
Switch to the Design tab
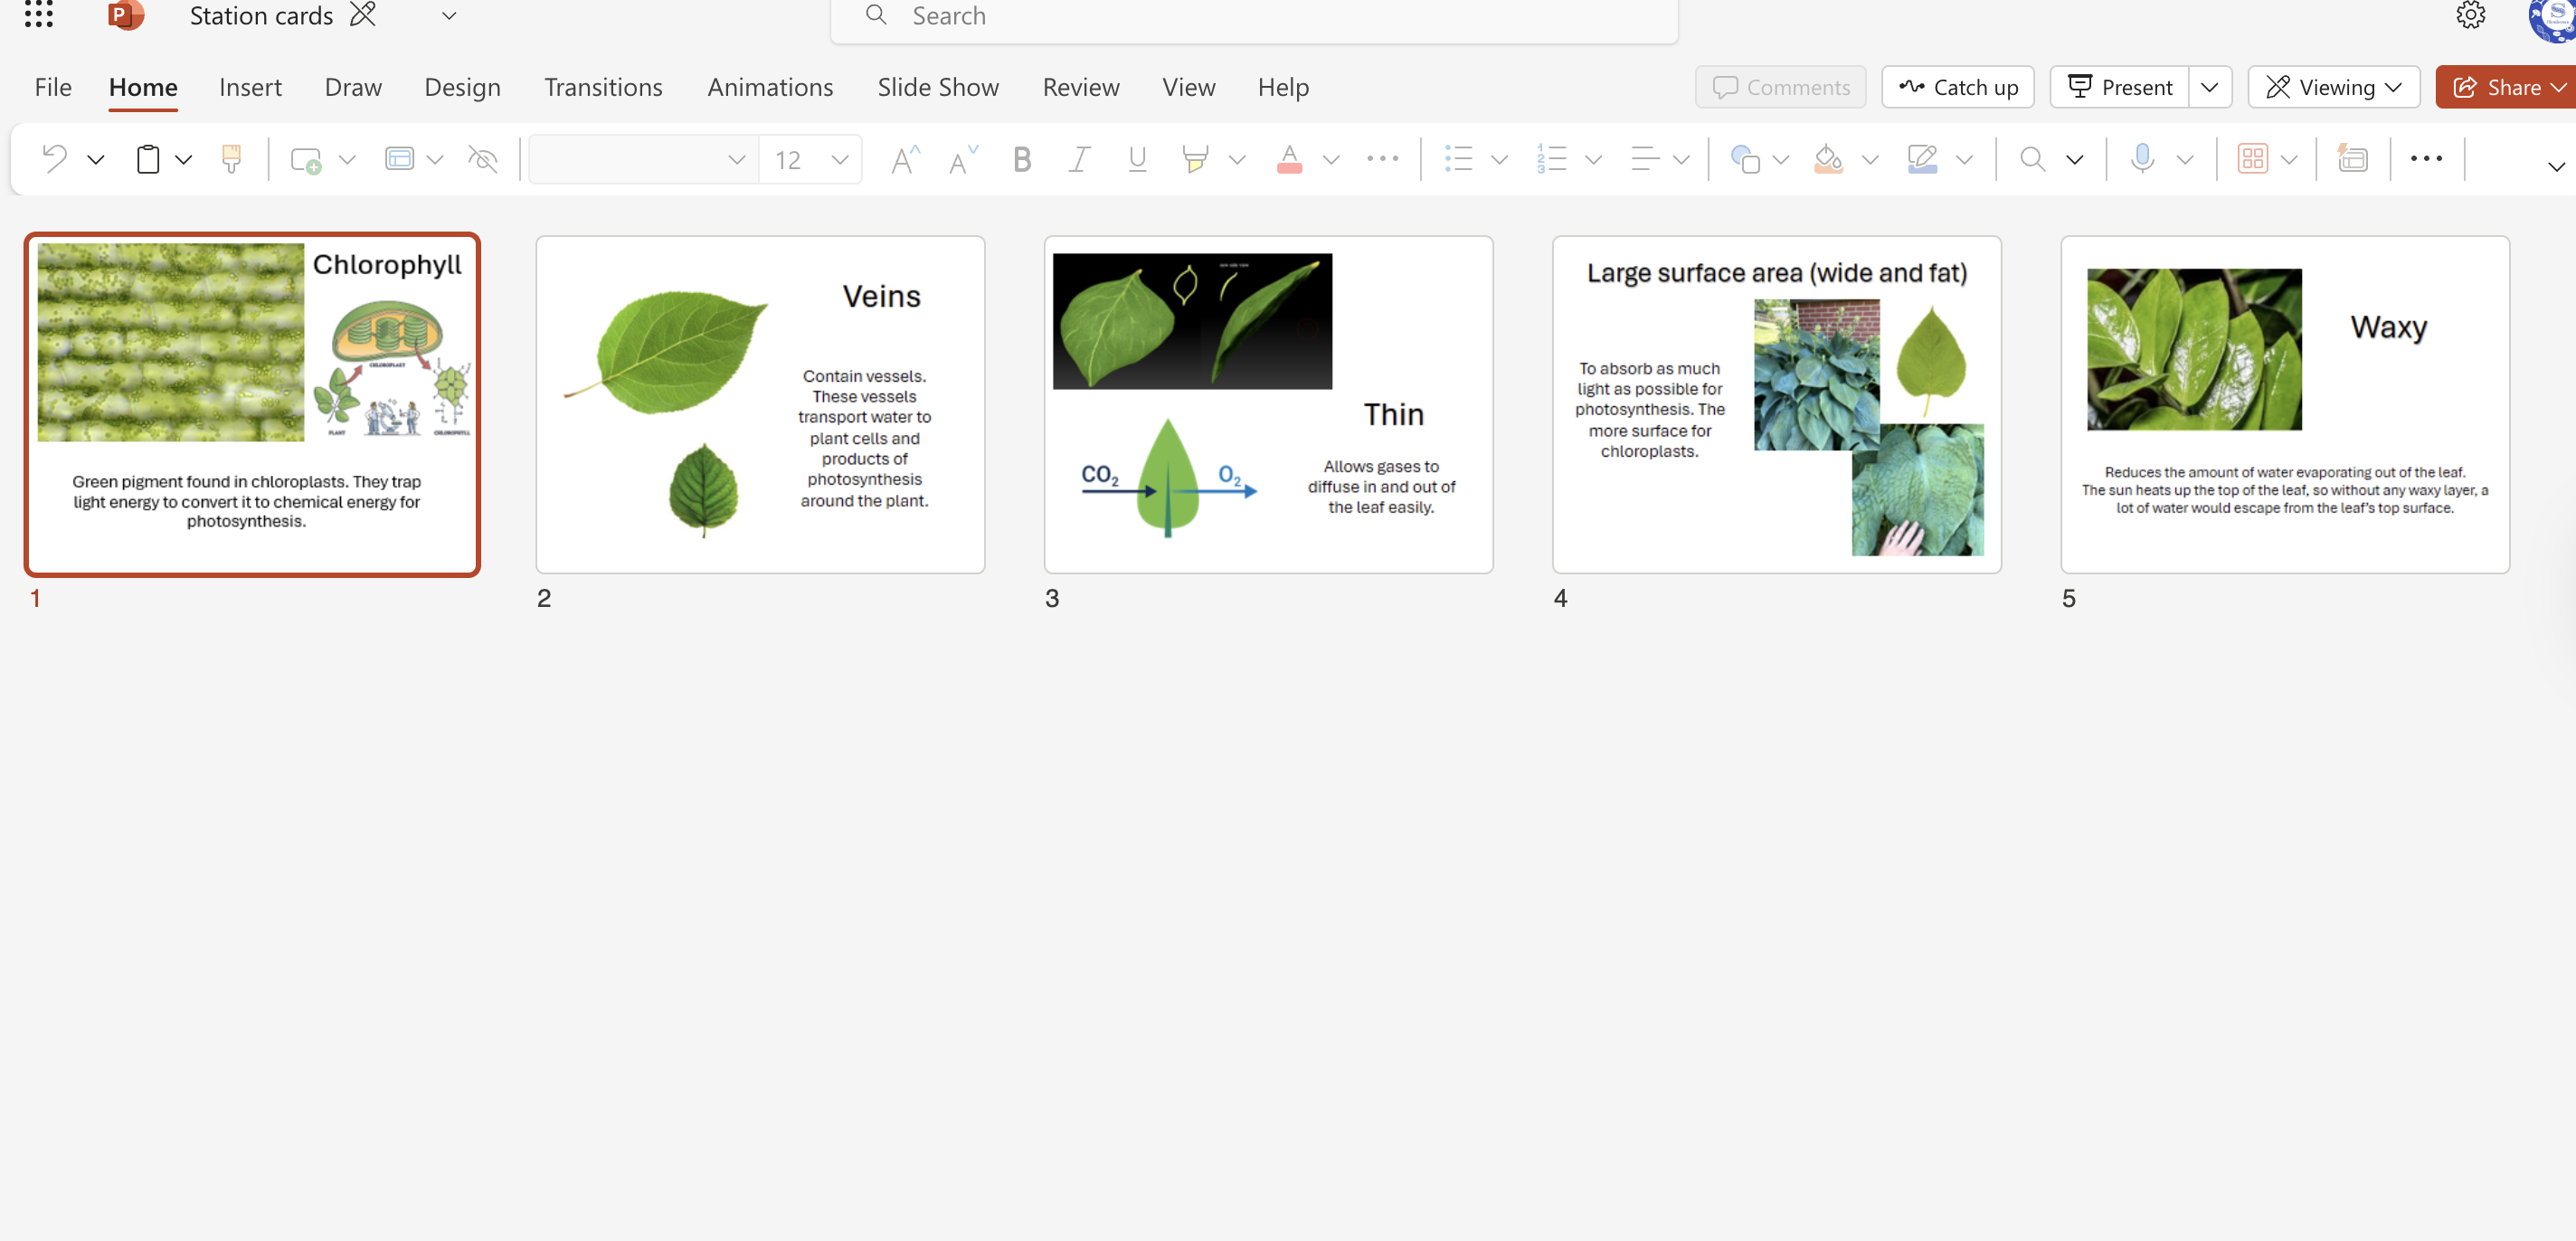(x=462, y=87)
